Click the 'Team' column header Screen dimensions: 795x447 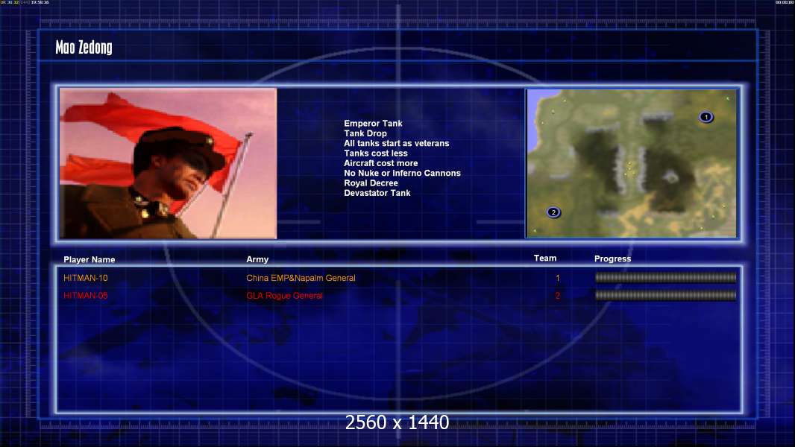(x=545, y=259)
